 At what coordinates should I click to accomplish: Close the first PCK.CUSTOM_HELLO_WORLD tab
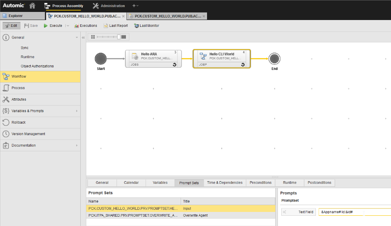pyautogui.click(x=123, y=16)
